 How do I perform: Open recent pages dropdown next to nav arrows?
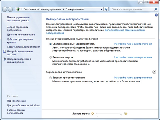[x=14, y=9]
